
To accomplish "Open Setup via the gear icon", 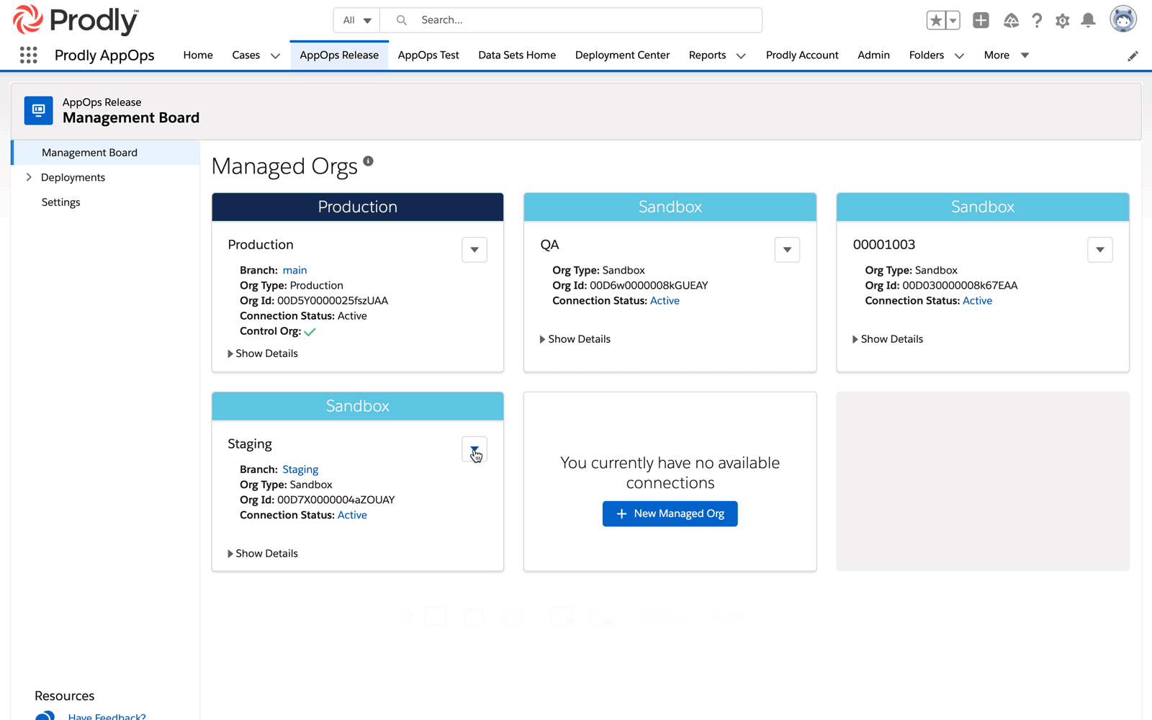I will pyautogui.click(x=1062, y=21).
